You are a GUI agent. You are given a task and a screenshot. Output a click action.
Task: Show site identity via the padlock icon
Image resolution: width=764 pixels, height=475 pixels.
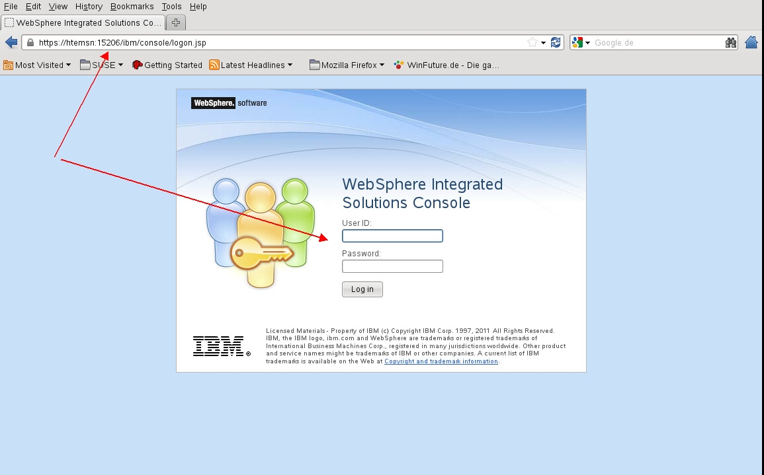[30, 43]
